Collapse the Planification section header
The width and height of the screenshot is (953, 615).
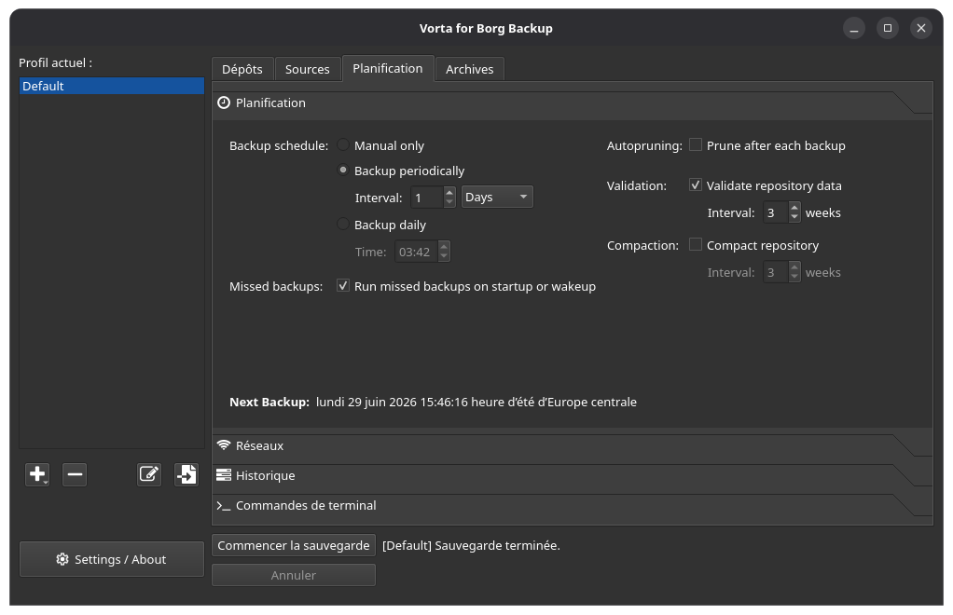(572, 102)
